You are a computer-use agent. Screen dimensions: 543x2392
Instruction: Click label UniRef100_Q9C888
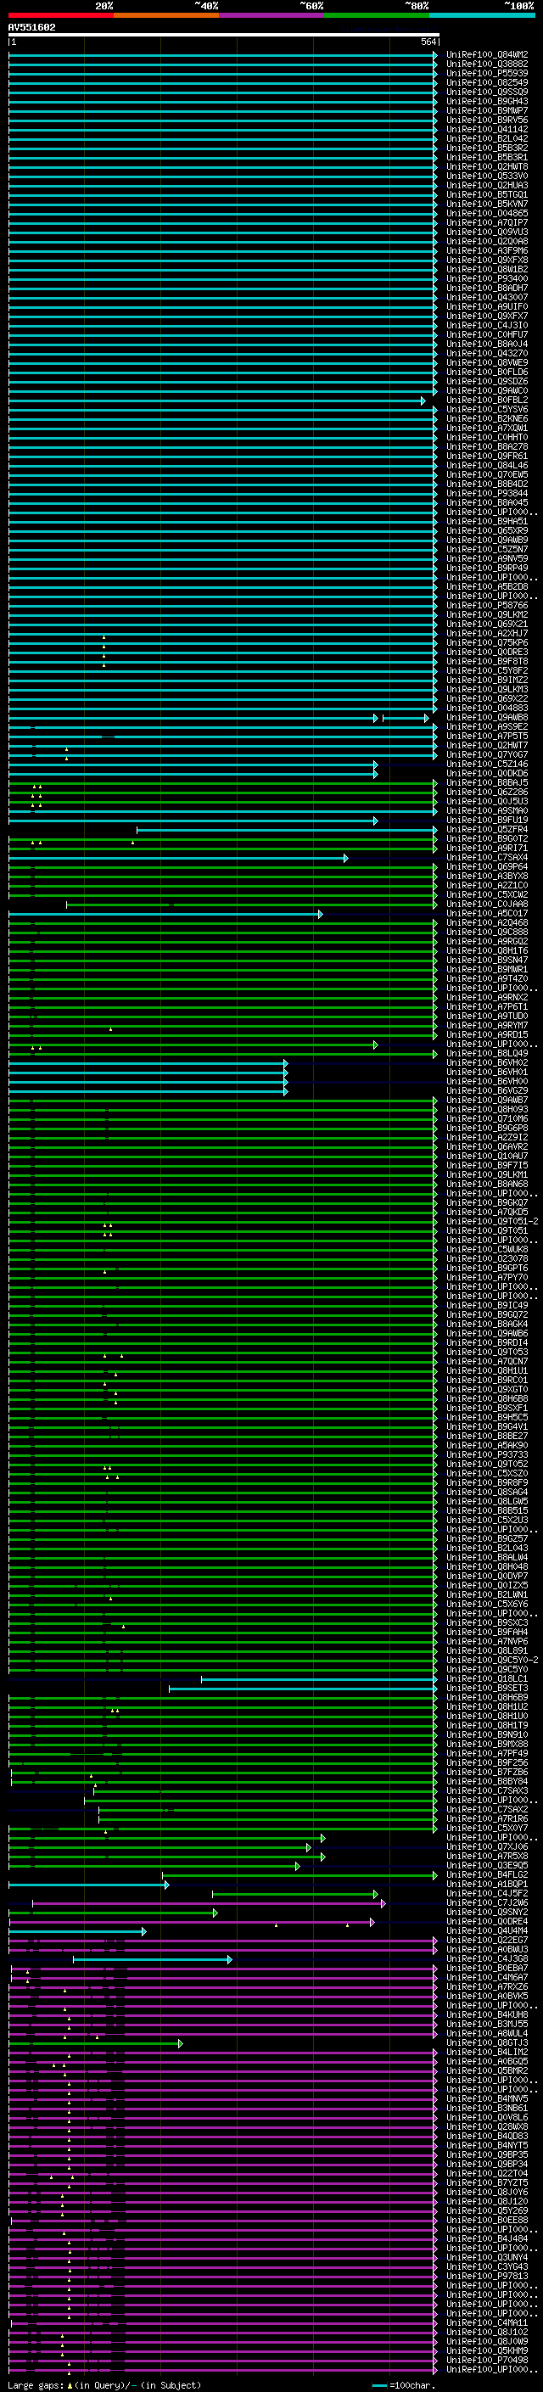coord(487,932)
